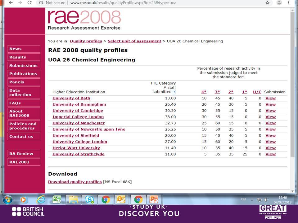Viewport: 298px width, 223px height.
Task: Open Contact us in sidebar
Action: (x=24, y=137)
